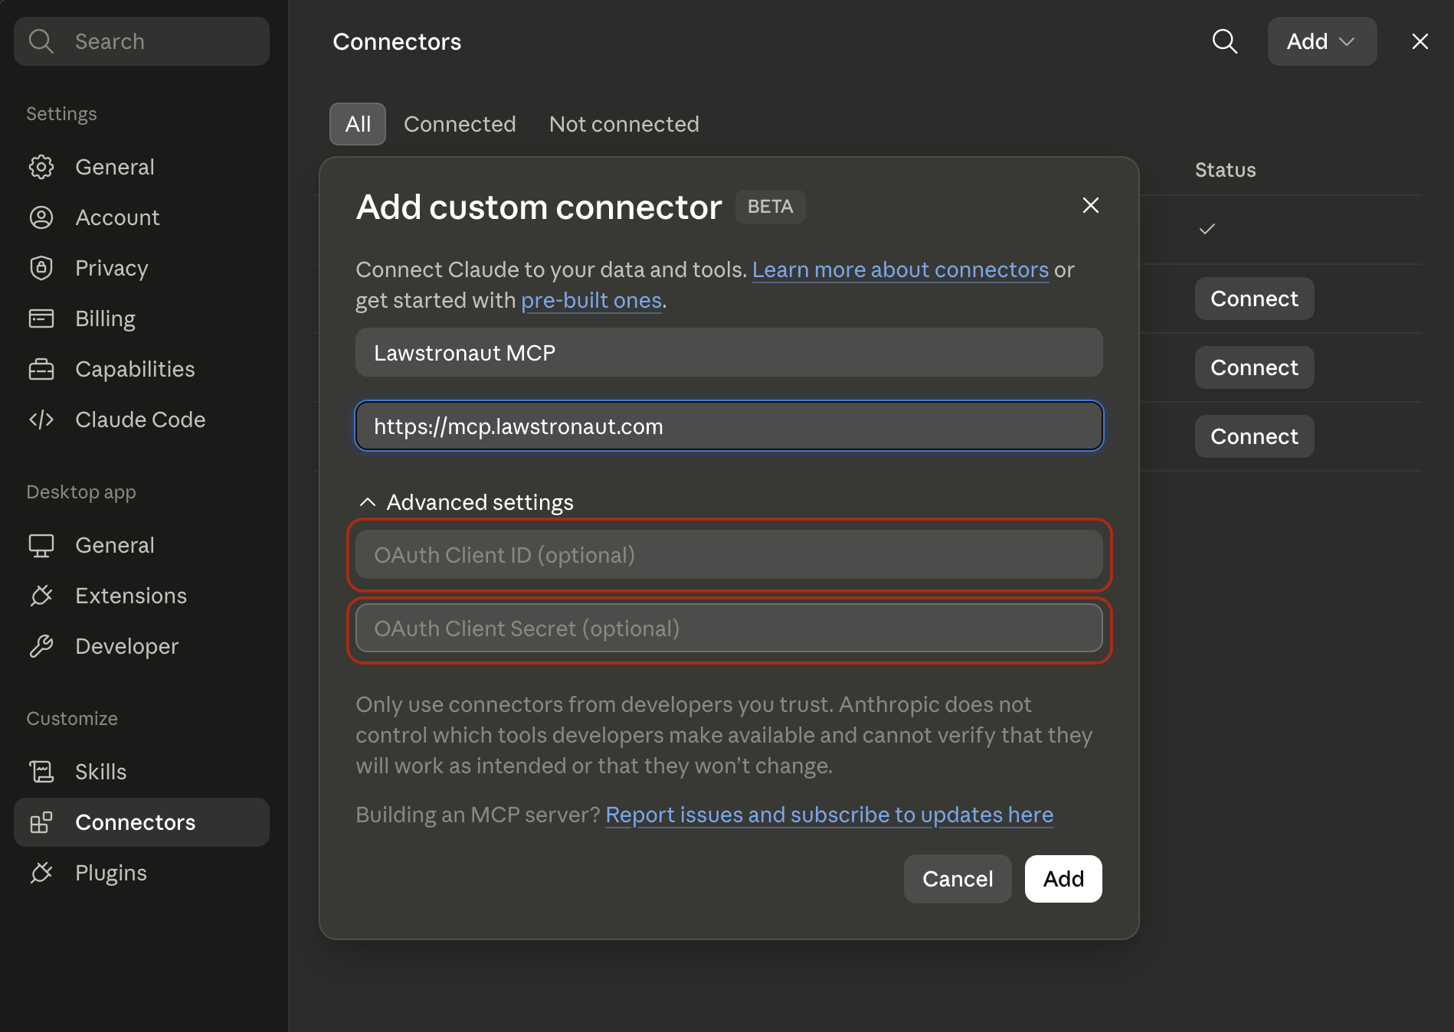1454x1032 pixels.
Task: Click the wrench icon beside Developer
Action: (41, 646)
